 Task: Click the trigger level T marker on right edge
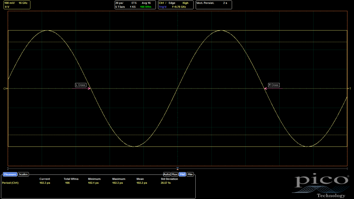(x=350, y=89)
